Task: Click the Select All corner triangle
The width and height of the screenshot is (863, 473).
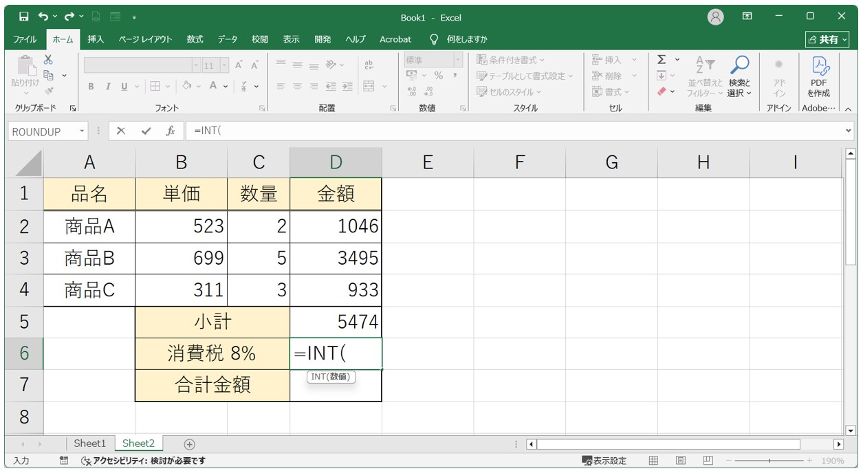Action: 28,163
